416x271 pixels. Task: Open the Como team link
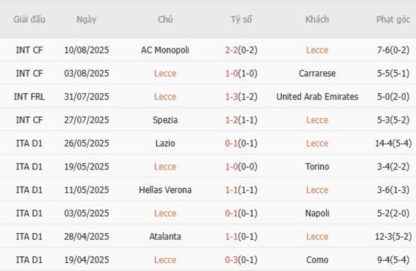[317, 260]
